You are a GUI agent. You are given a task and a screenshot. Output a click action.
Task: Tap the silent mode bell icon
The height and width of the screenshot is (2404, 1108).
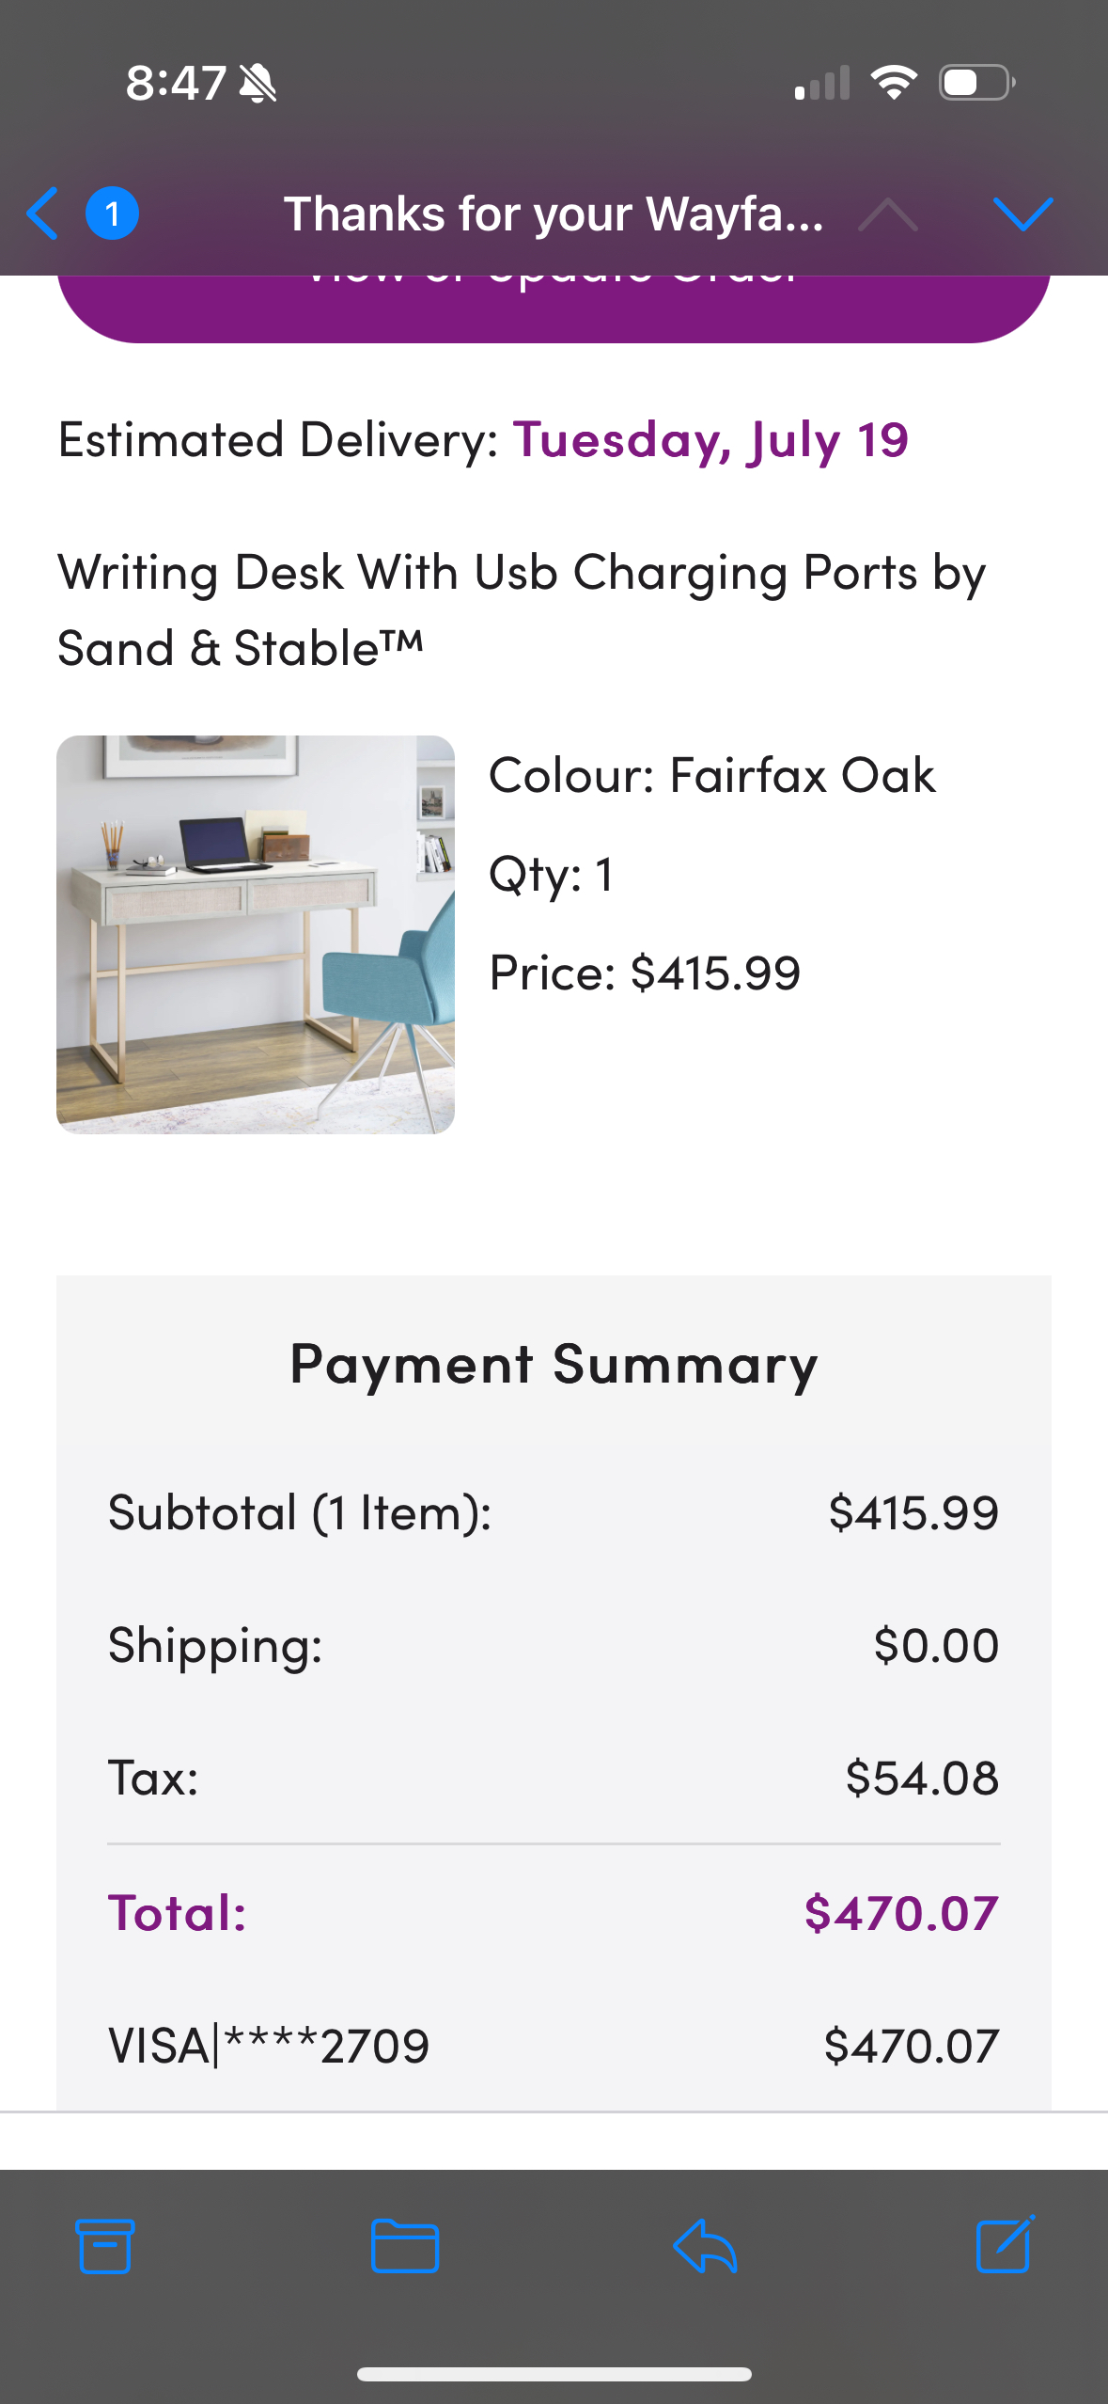coord(257,83)
